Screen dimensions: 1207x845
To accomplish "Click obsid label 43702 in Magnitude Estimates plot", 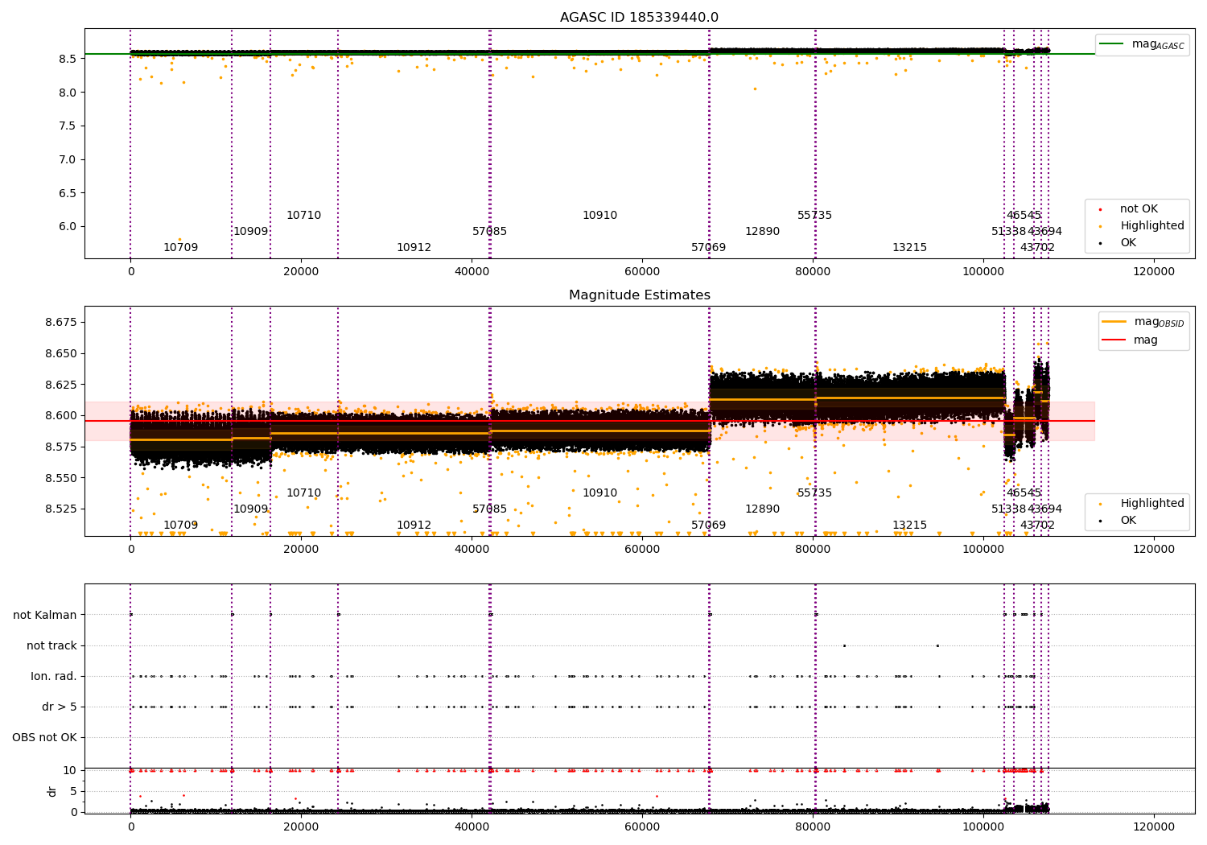I will [1037, 526].
